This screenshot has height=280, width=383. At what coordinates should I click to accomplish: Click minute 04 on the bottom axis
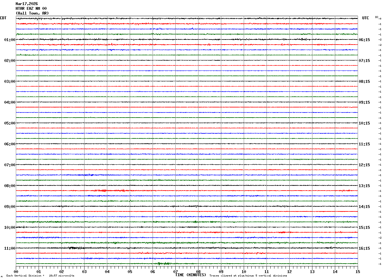(x=107, y=271)
